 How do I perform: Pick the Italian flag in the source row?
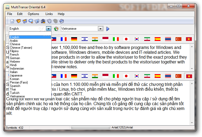click(116, 39)
